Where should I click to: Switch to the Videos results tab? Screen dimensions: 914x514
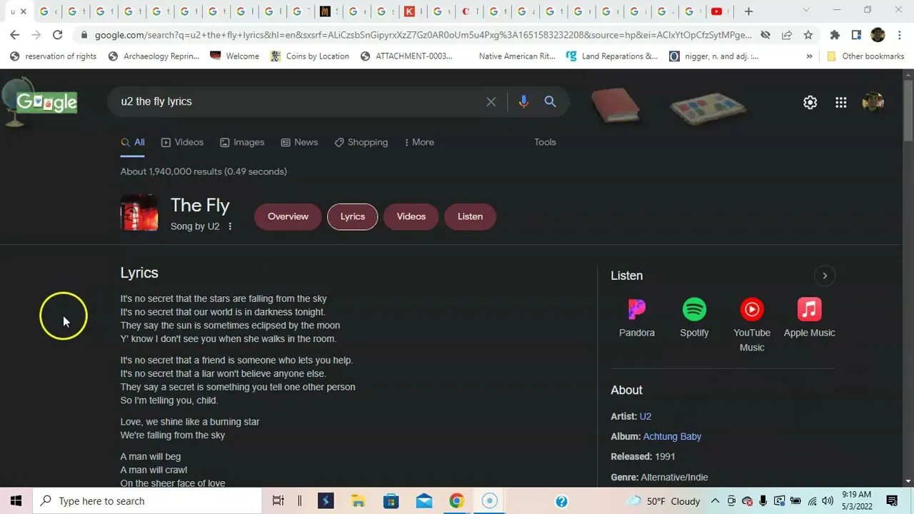tap(182, 142)
